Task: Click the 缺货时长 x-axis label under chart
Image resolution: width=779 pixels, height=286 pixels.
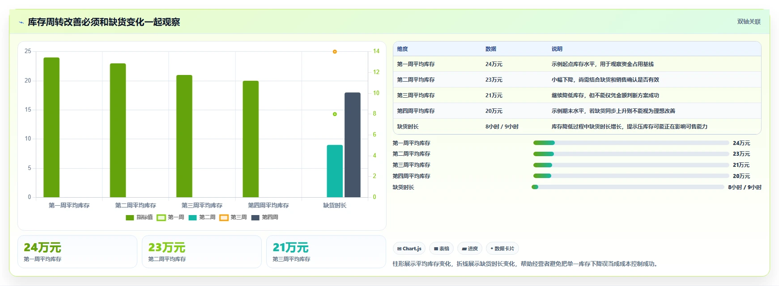Action: click(x=335, y=206)
